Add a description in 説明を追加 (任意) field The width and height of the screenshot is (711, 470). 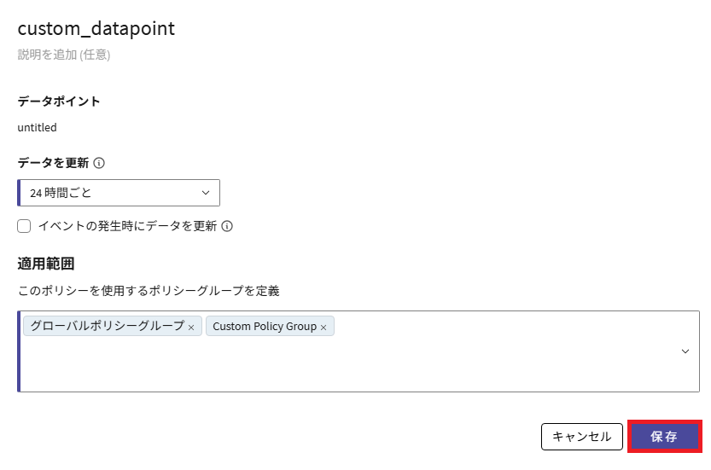pos(63,55)
